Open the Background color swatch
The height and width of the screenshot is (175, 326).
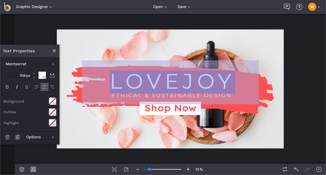tap(52, 101)
